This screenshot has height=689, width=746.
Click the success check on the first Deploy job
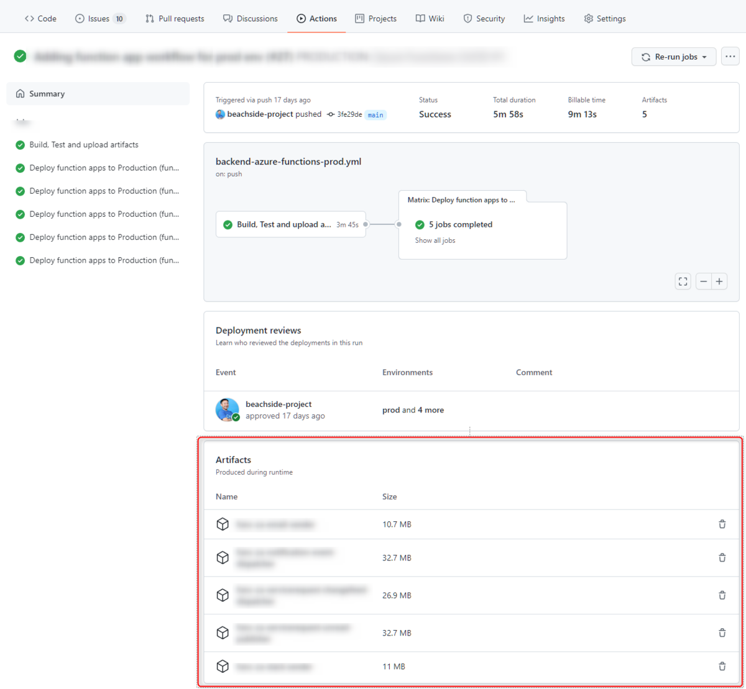pos(20,168)
